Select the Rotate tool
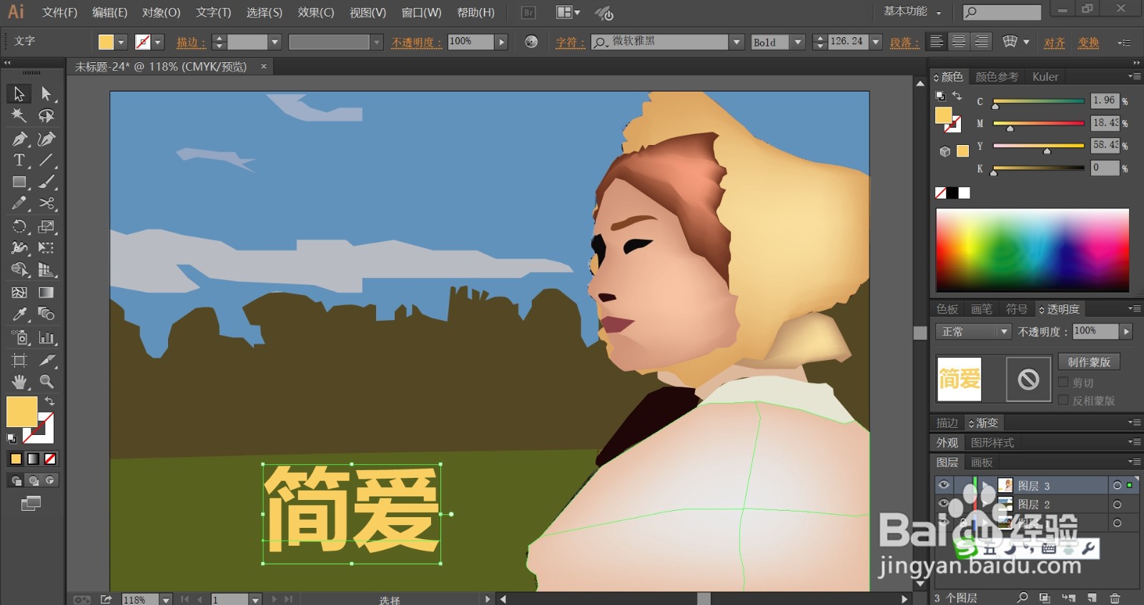 pos(19,226)
